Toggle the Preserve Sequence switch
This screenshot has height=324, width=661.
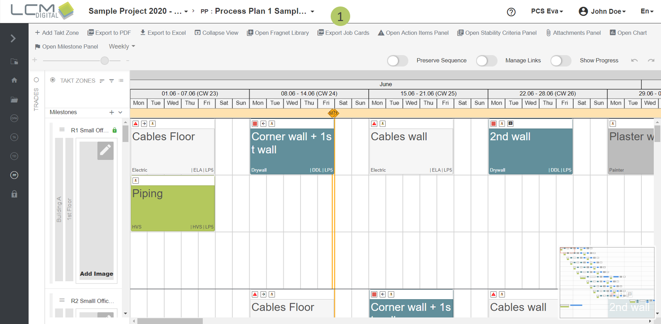click(x=397, y=61)
